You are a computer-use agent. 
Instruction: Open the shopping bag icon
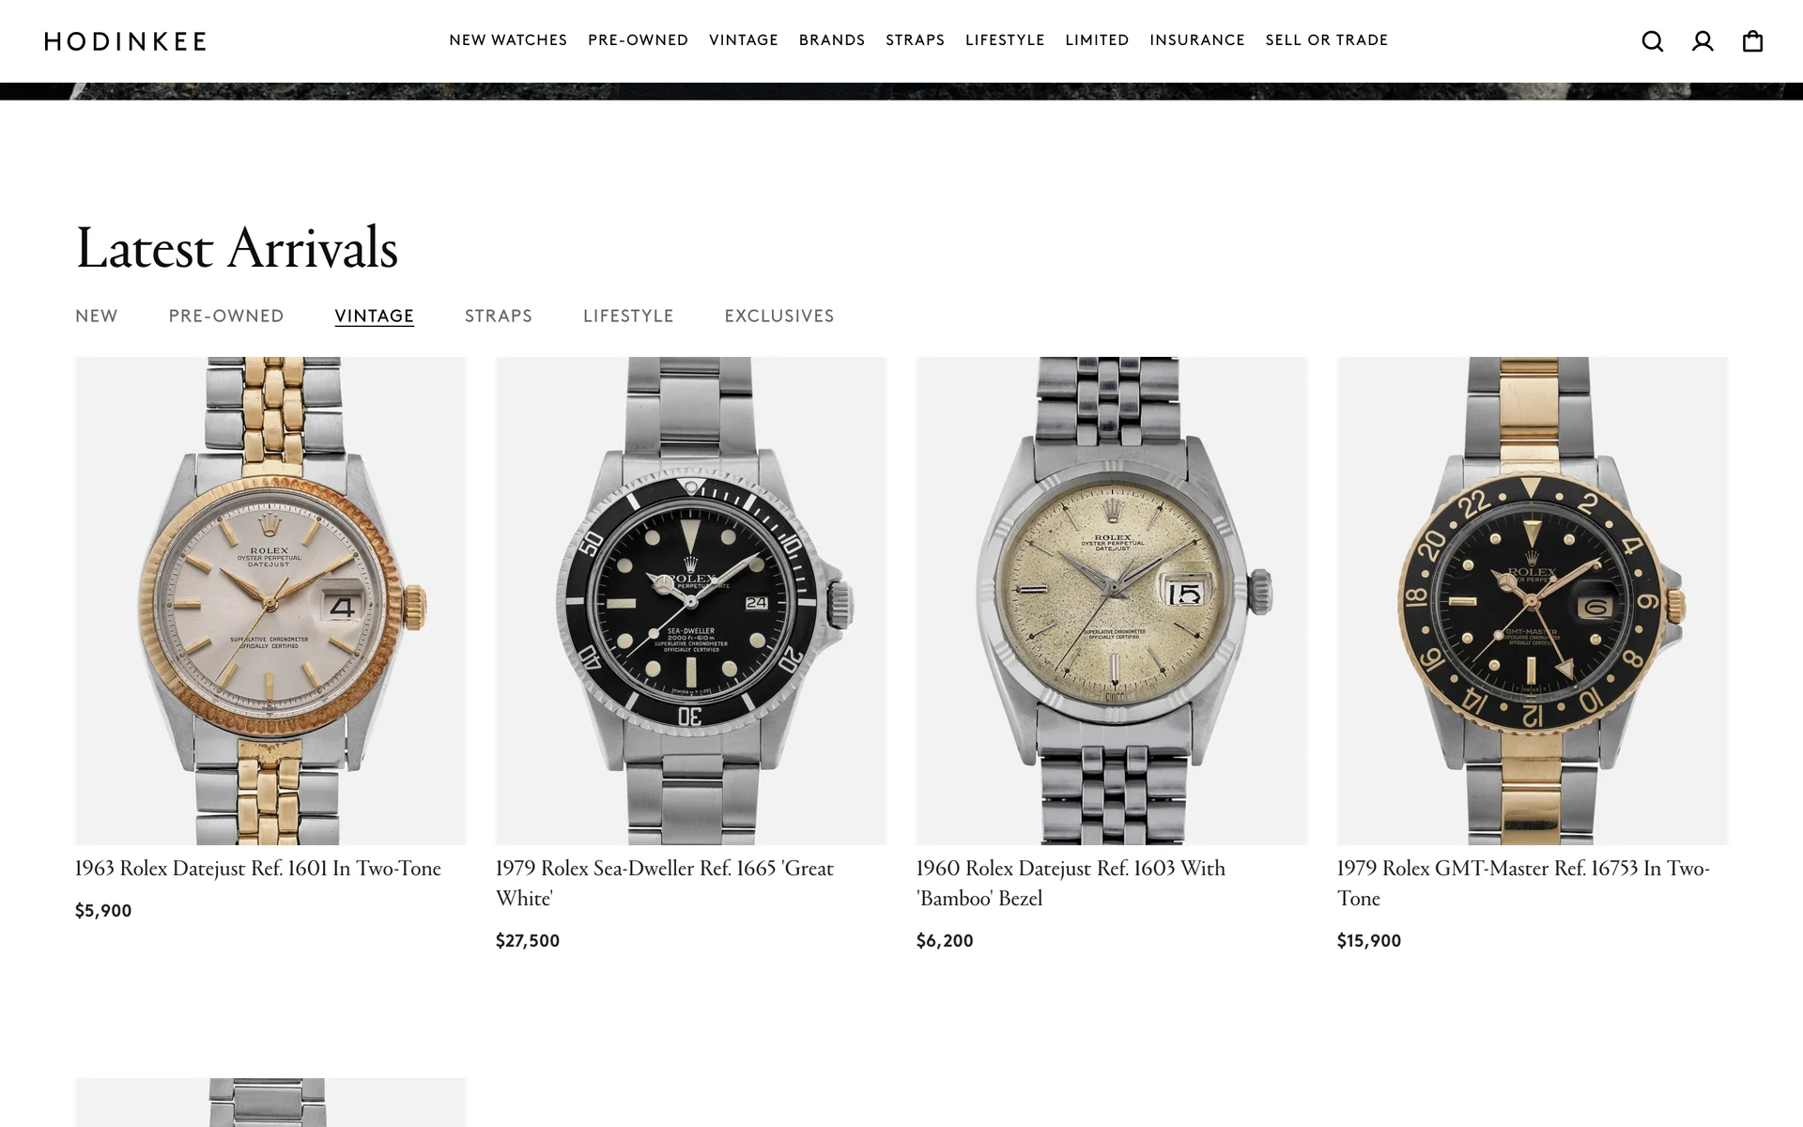click(1752, 41)
